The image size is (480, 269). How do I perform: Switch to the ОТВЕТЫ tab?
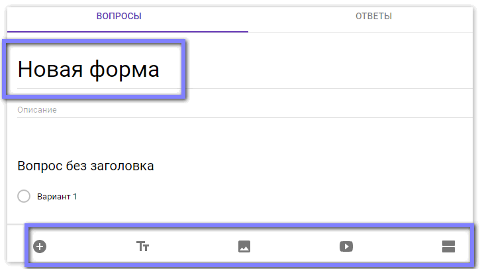tap(373, 16)
